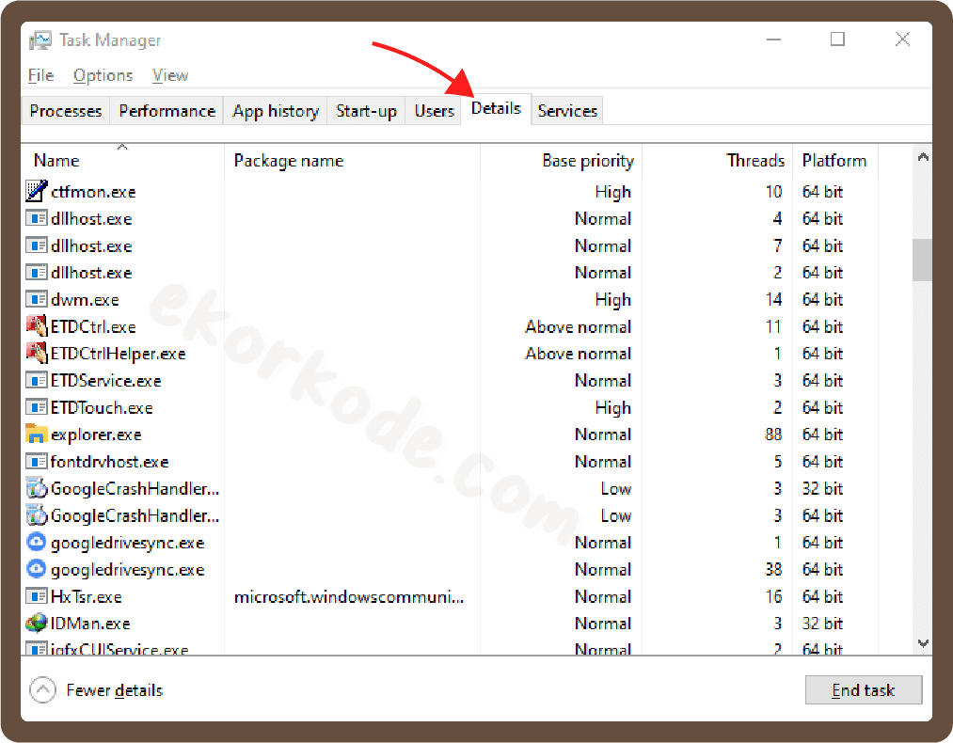Select the ETDCtrlHelper.exe process name
The height and width of the screenshot is (743, 953).
click(x=118, y=354)
